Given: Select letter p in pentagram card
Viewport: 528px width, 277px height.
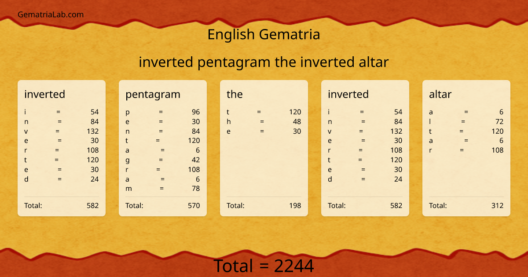Looking at the screenshot, I should click(128, 113).
